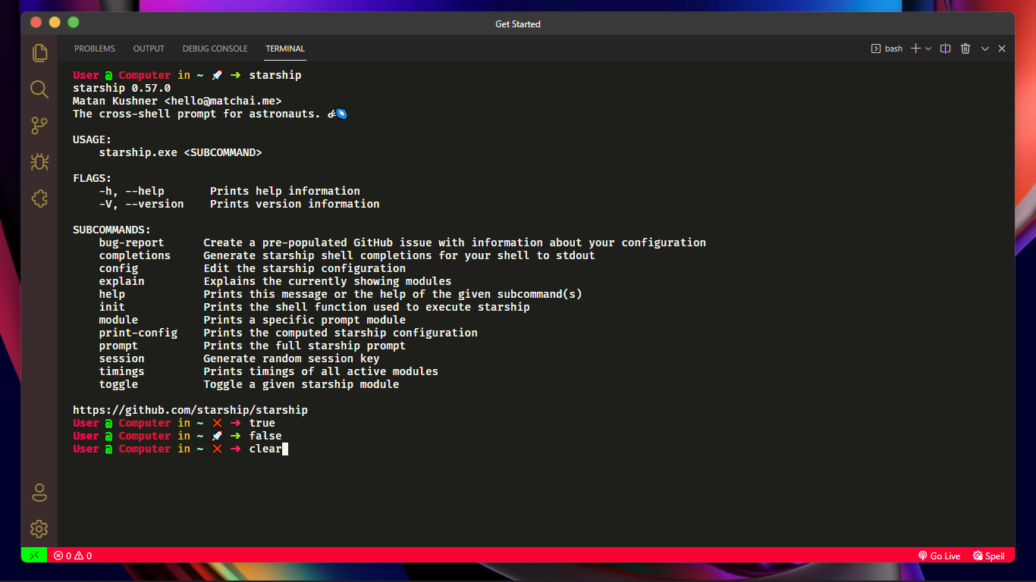Open Run and Debug view
This screenshot has height=582, width=1036.
click(x=39, y=161)
